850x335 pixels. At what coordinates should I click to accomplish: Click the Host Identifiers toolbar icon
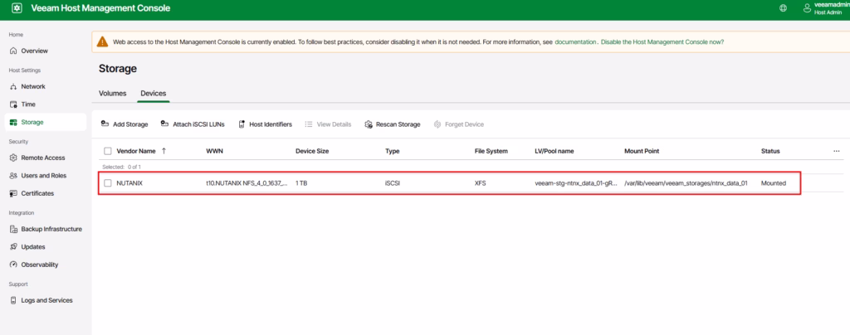point(242,124)
